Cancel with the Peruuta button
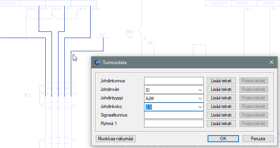This screenshot has height=148, width=280. tap(258, 139)
